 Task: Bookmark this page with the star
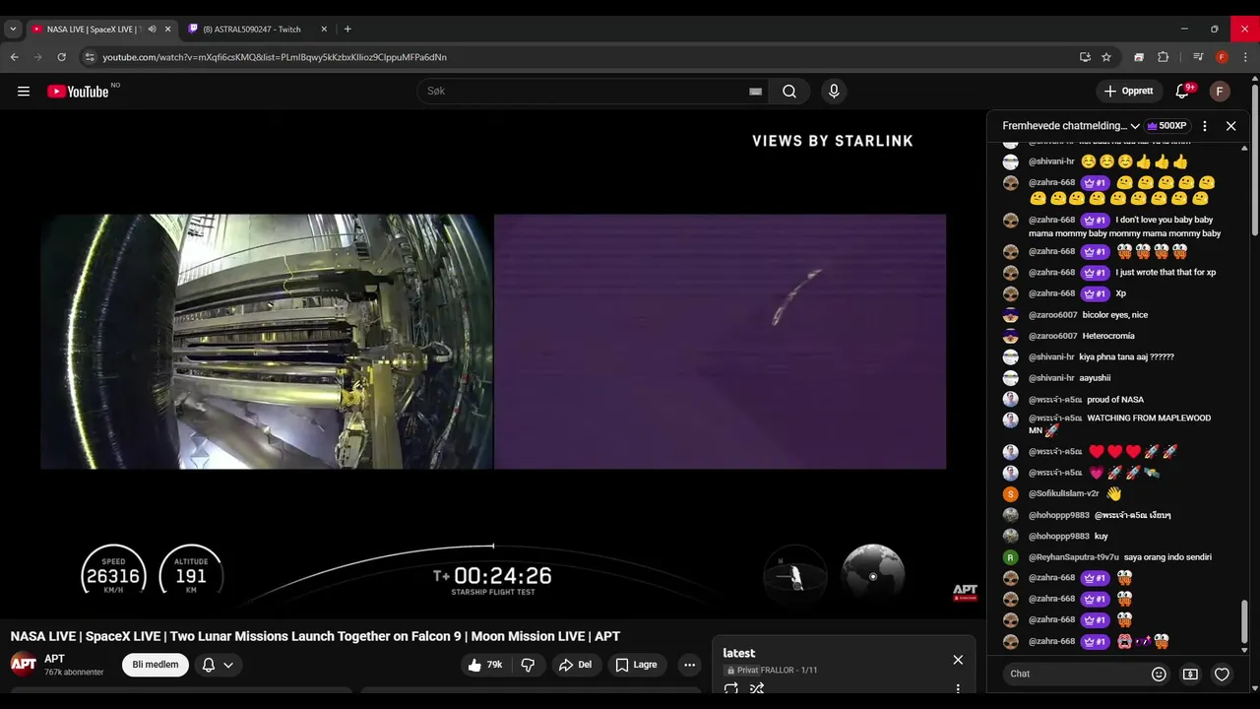point(1106,57)
